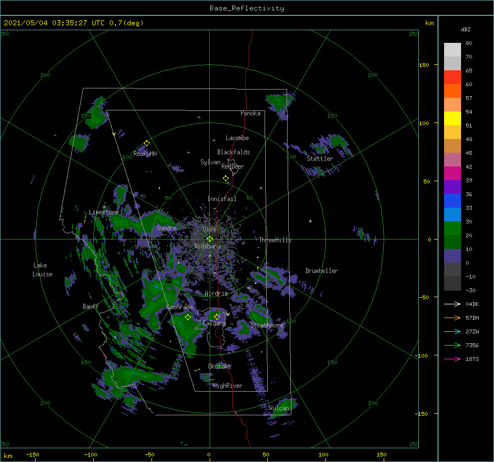
Task: Click the white plus marker north of Drumheller
Action: point(310,221)
